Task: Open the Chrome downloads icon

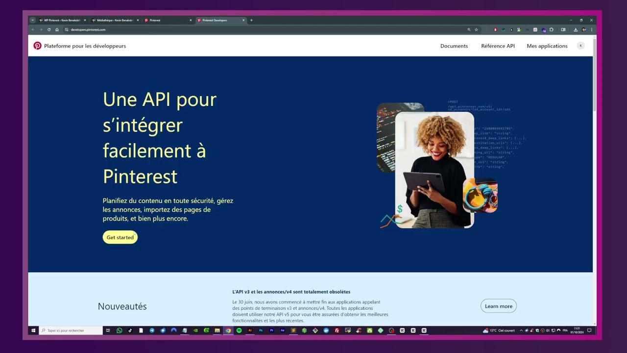Action: (576, 29)
